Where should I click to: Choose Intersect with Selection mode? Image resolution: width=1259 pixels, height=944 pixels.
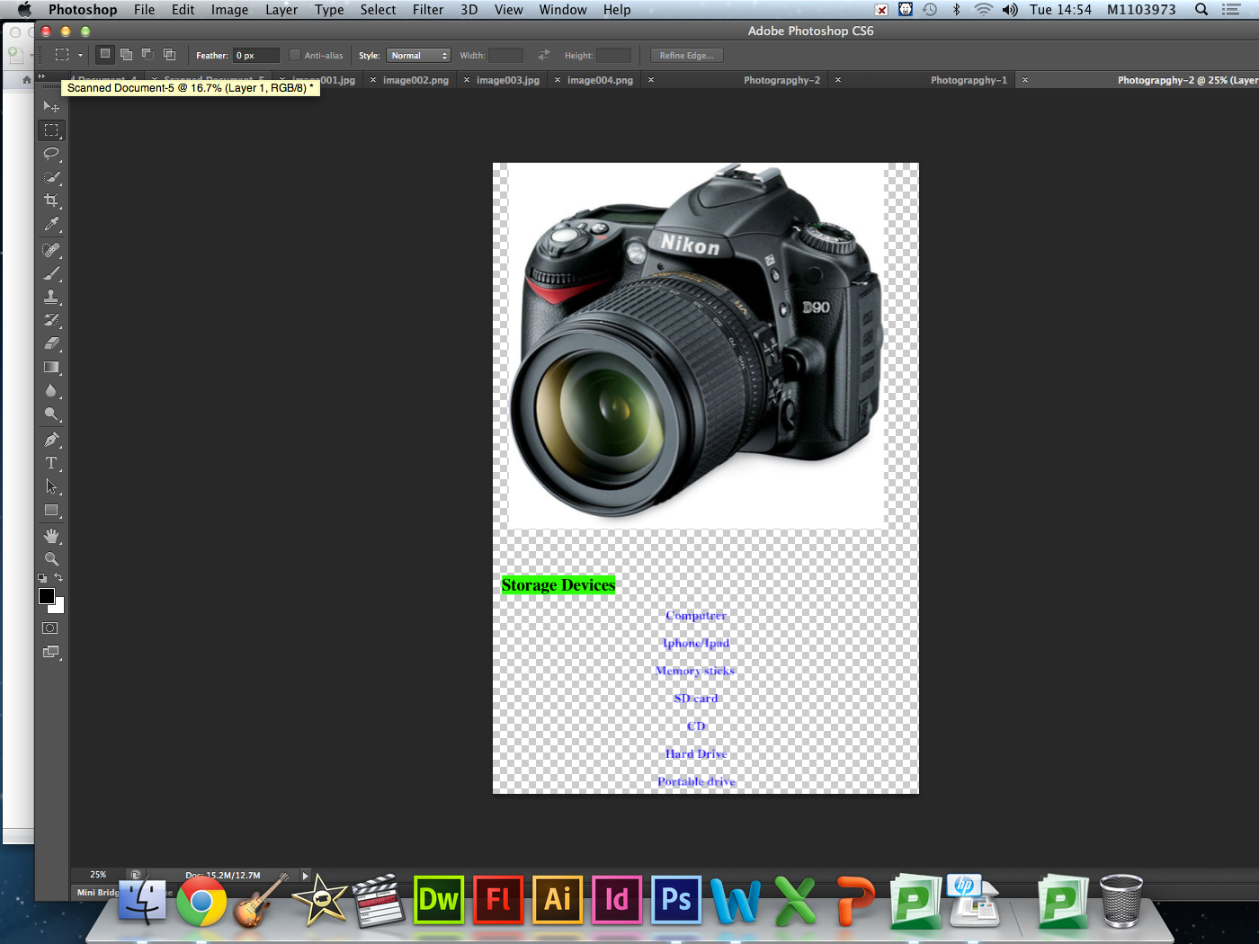pos(169,55)
